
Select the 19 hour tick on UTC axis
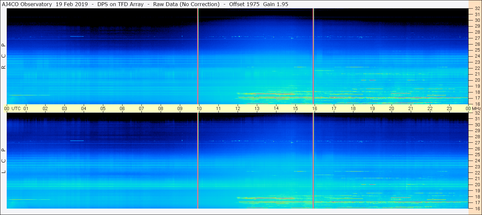click(x=372, y=108)
